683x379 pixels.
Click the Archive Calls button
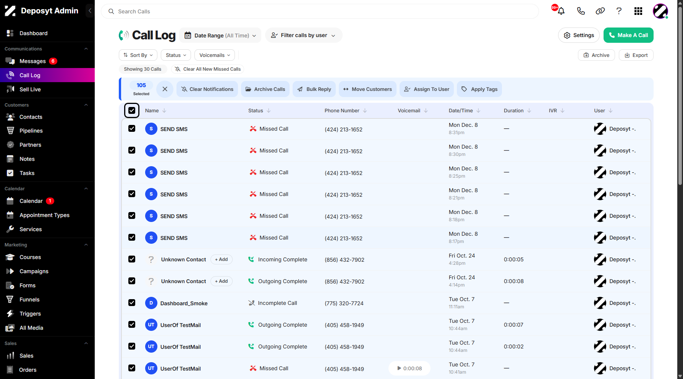tap(265, 89)
